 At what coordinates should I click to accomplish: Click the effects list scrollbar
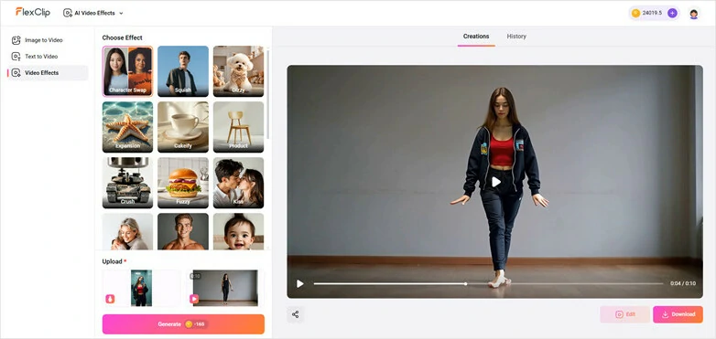(x=268, y=94)
